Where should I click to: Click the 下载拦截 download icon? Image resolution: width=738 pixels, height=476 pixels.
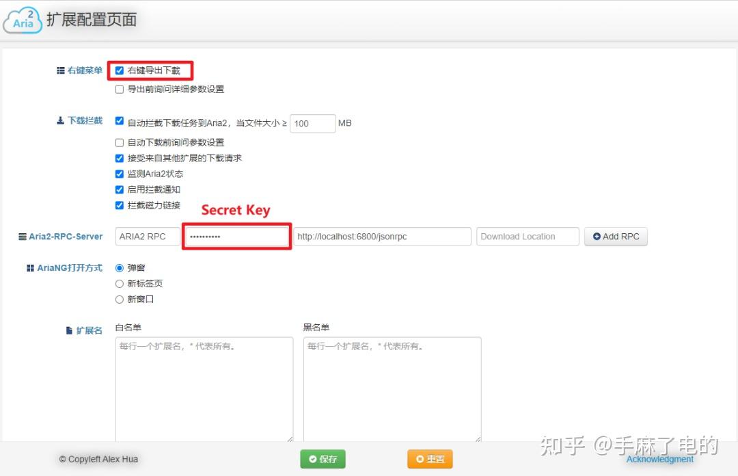coord(60,120)
